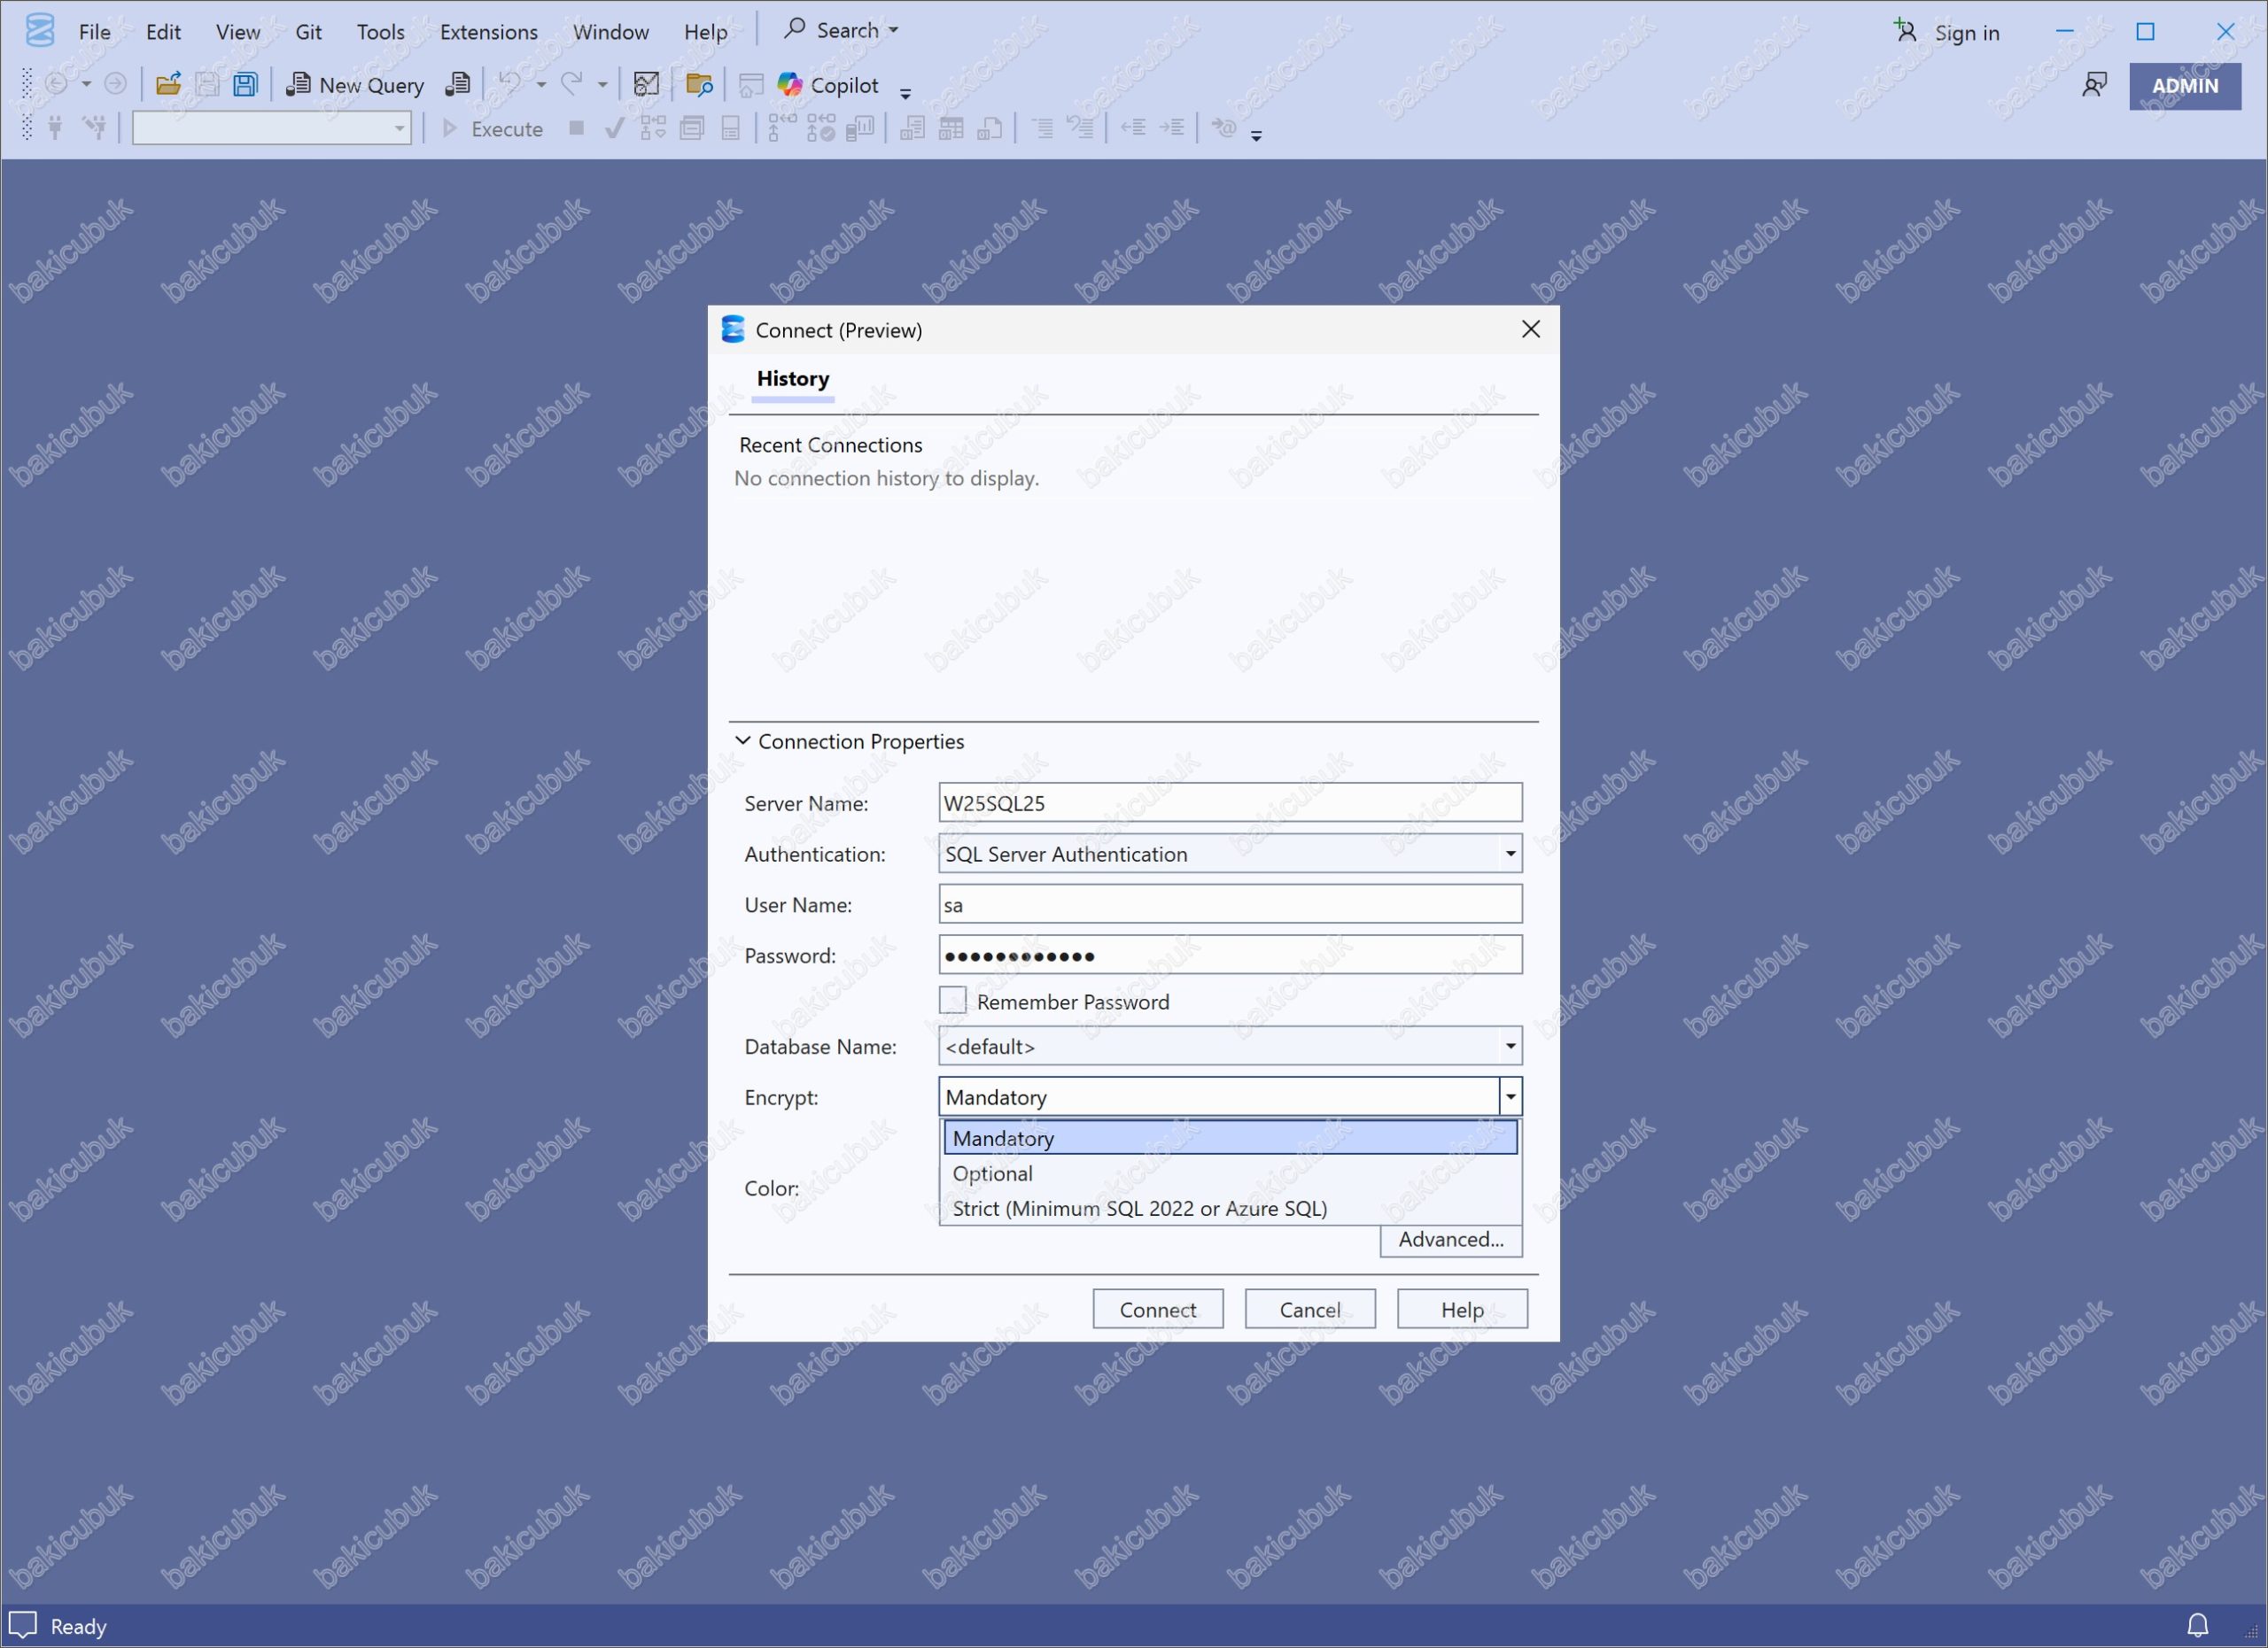The image size is (2268, 1648).
Task: Click the Parse checkmark icon
Action: coord(615,128)
